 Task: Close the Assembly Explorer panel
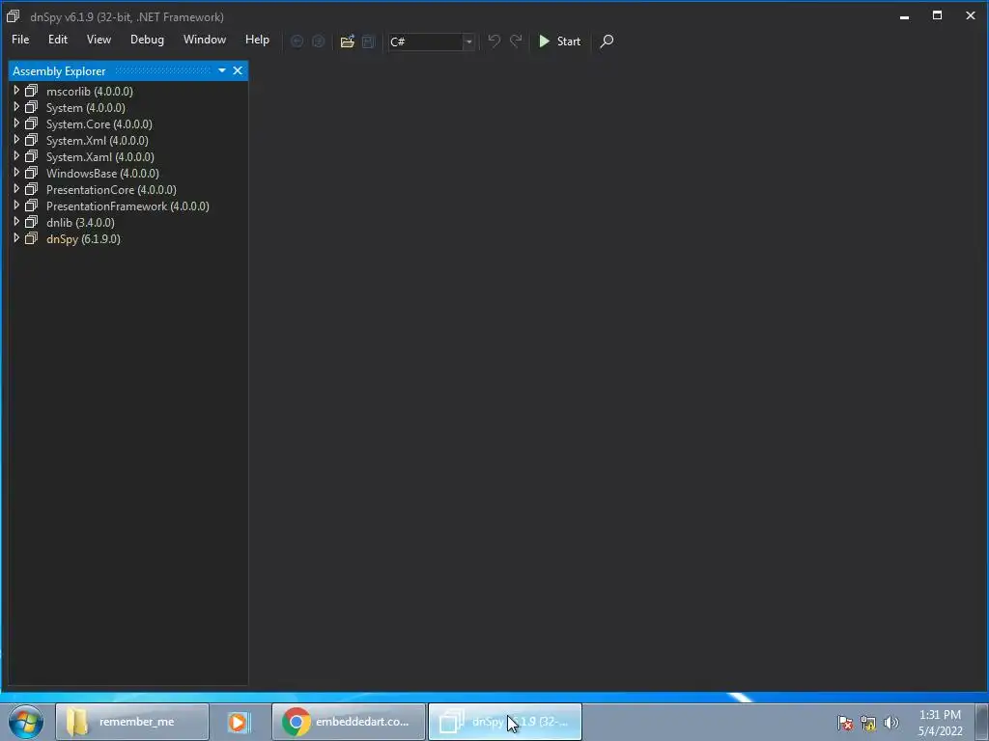pyautogui.click(x=238, y=70)
